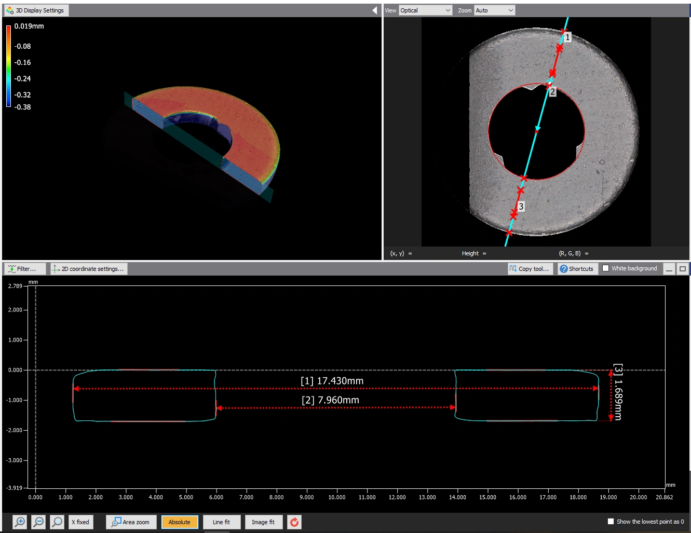Select Absolute display mode
Screen dimensions: 691x533
[180, 522]
